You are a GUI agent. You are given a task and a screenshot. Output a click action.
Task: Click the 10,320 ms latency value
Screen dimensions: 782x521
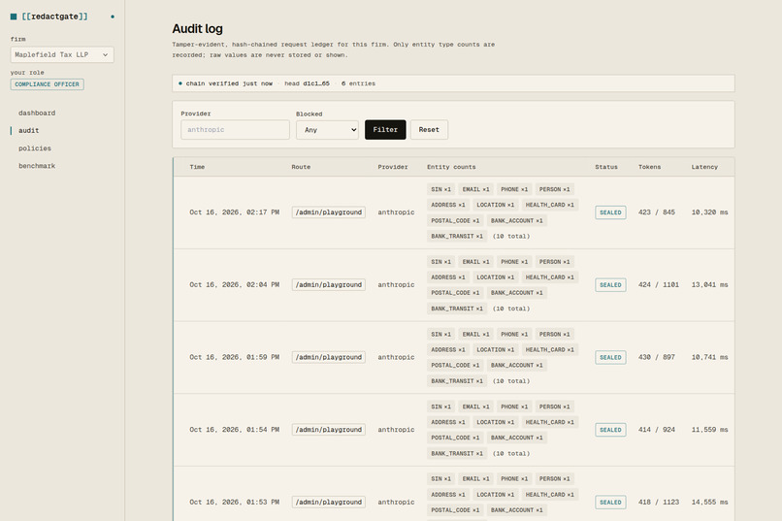click(x=709, y=212)
